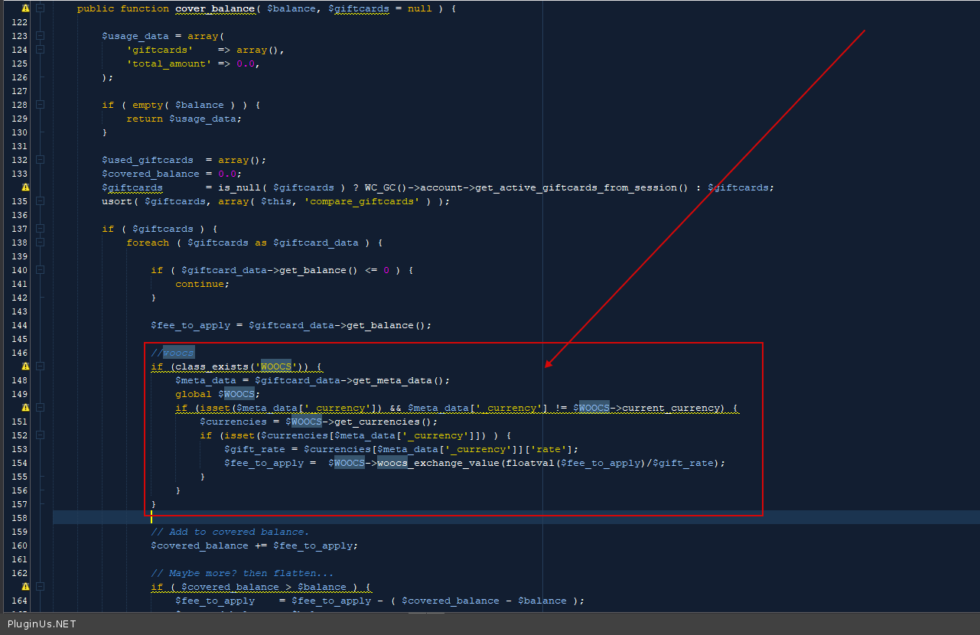Click warning icon beside $covered_balance > $balance line
The width and height of the screenshot is (980, 635).
coord(25,587)
